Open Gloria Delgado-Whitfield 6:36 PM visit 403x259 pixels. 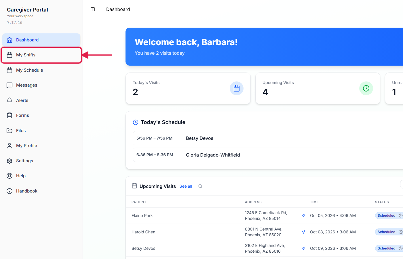point(268,155)
